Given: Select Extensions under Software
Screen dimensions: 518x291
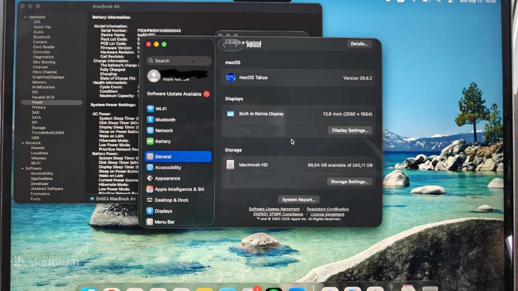Looking at the screenshot, I should [x=40, y=194].
